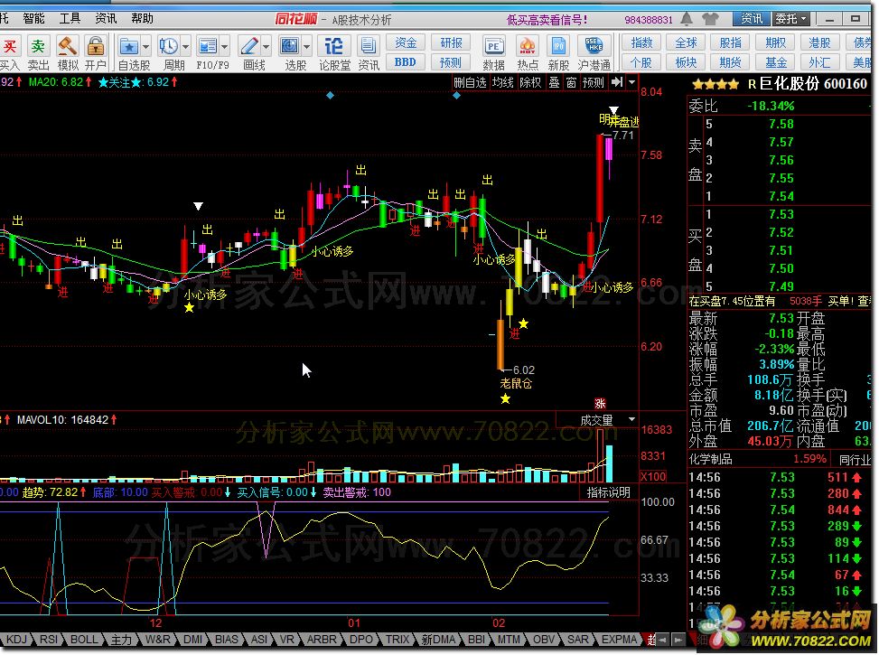This screenshot has width=879, height=655.
Task: Switch to the RSI indicator tab
Action: point(48,640)
